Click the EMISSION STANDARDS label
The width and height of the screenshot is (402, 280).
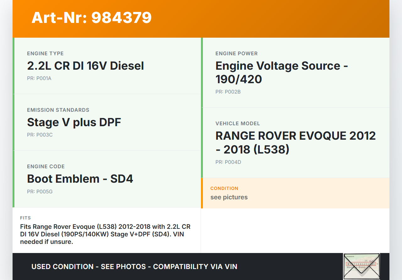click(58, 110)
